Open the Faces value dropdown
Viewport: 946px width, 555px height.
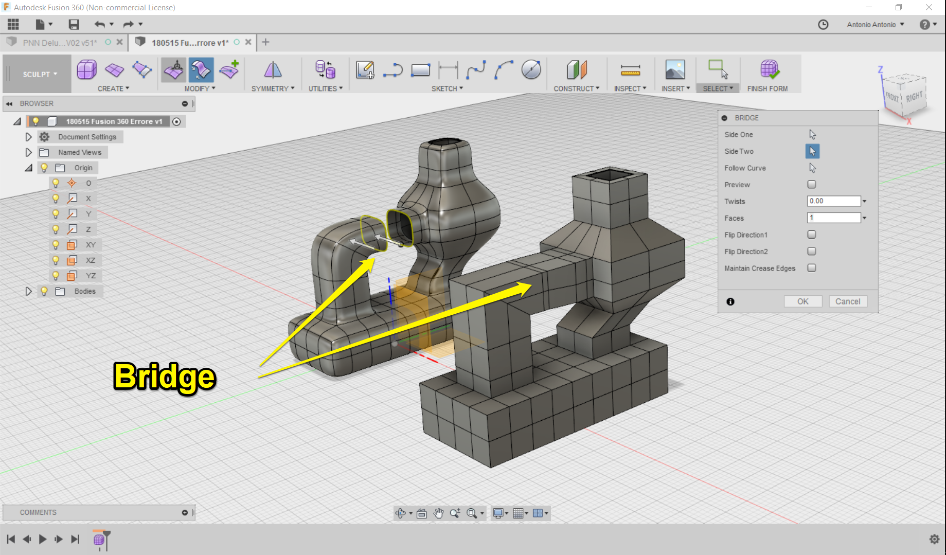(865, 218)
